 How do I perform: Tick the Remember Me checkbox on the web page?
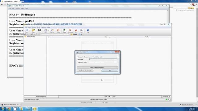point(177,10)
